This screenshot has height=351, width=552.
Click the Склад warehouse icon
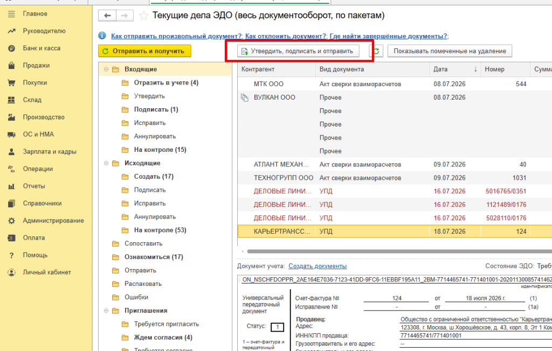click(x=12, y=100)
